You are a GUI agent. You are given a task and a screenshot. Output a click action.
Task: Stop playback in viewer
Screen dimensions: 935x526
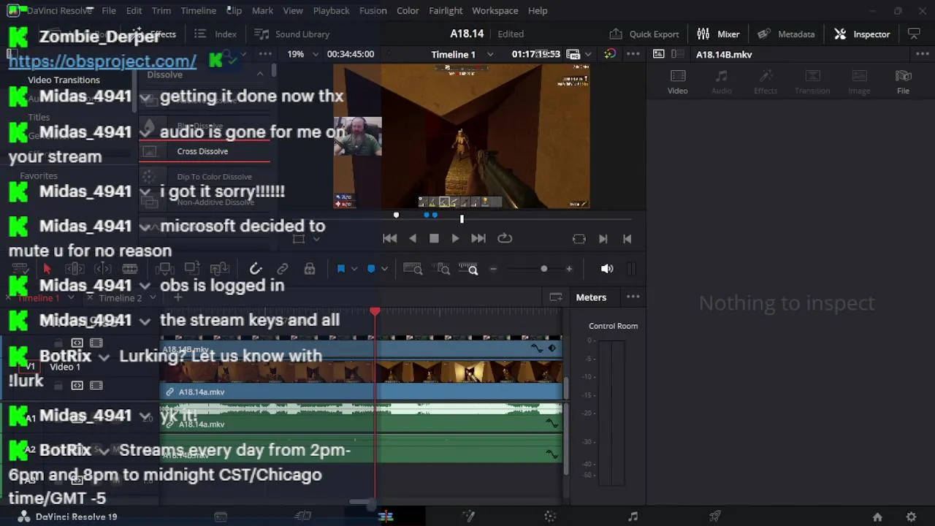point(434,238)
